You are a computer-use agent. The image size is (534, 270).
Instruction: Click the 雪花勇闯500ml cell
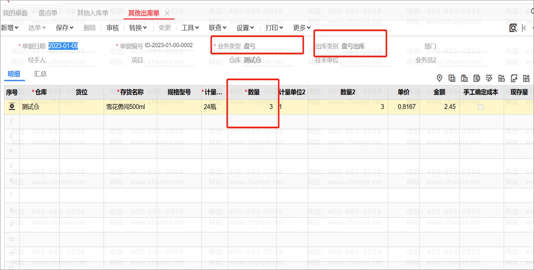(131, 107)
